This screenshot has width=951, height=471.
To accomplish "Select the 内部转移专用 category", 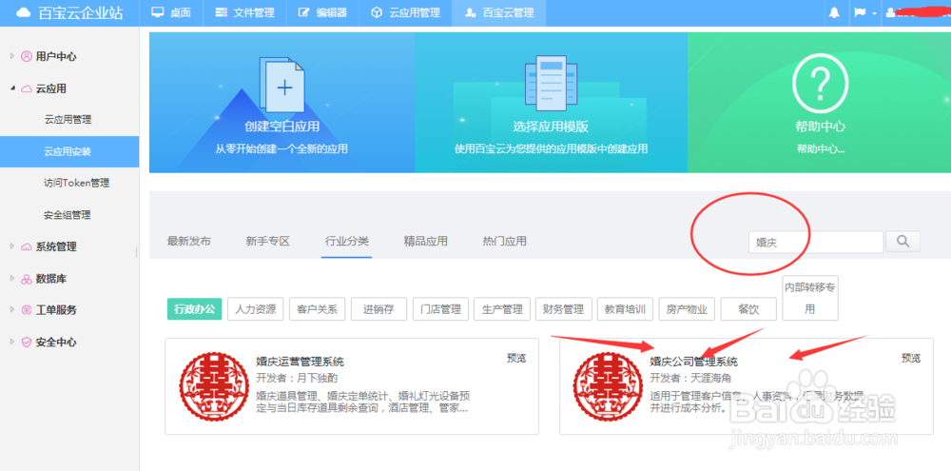I will (810, 298).
